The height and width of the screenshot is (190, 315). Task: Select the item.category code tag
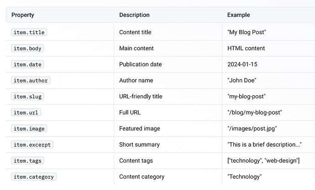[34, 177]
